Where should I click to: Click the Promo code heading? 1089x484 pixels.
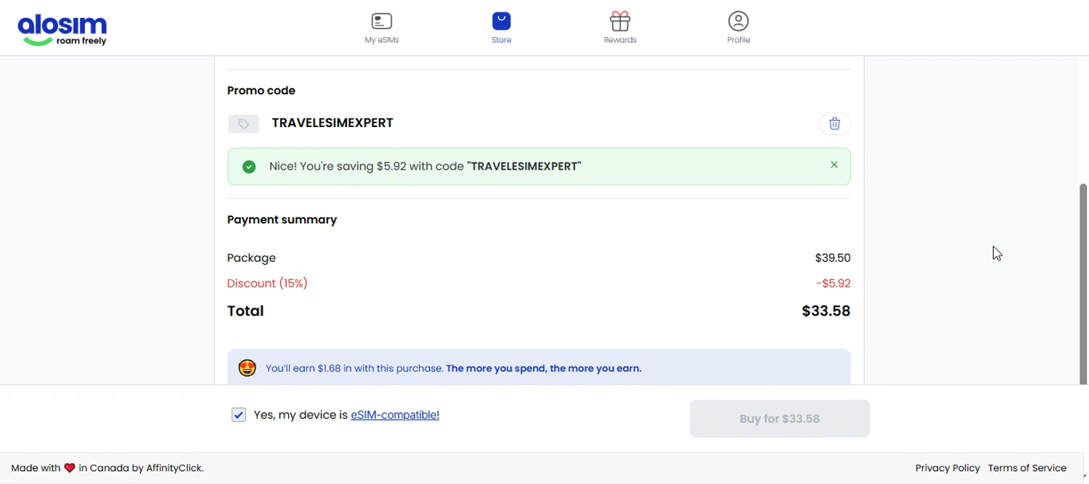(x=261, y=91)
